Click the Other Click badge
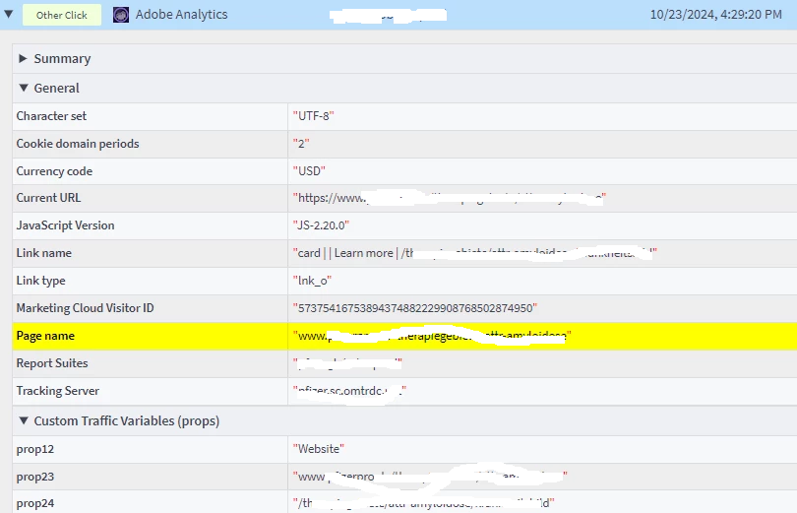Image resolution: width=797 pixels, height=513 pixels. pos(62,15)
